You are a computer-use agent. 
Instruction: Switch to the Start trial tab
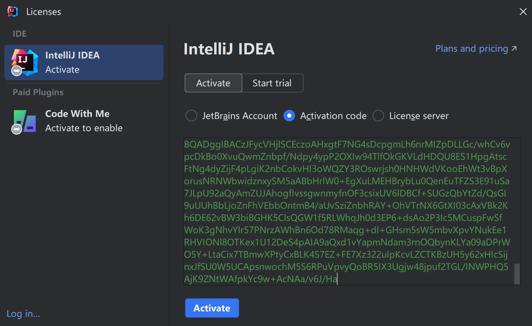(x=272, y=83)
